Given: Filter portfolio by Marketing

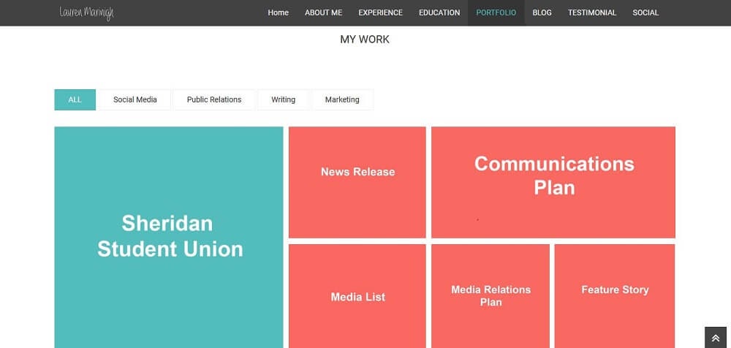Looking at the screenshot, I should point(342,100).
